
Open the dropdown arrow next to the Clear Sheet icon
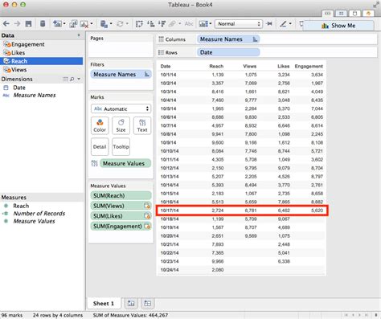pos(92,24)
